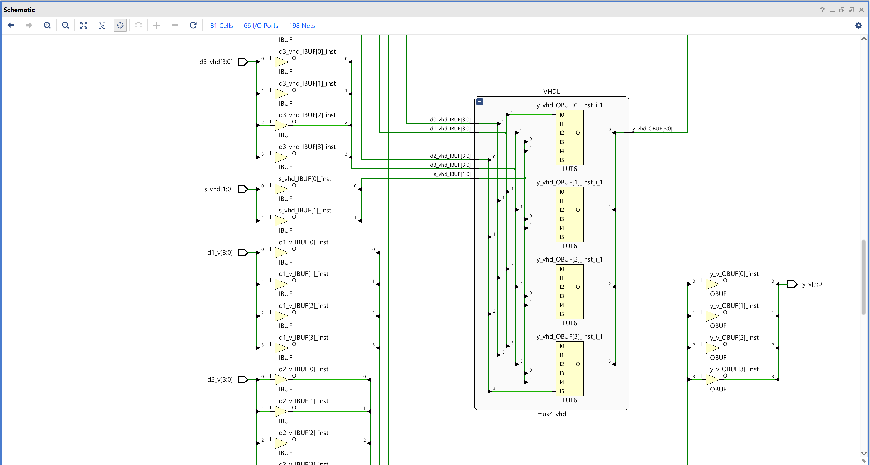The height and width of the screenshot is (465, 870).
Task: Click the expand cone plus icon
Action: click(x=157, y=25)
